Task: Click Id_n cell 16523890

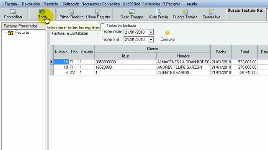Action: coord(126,67)
